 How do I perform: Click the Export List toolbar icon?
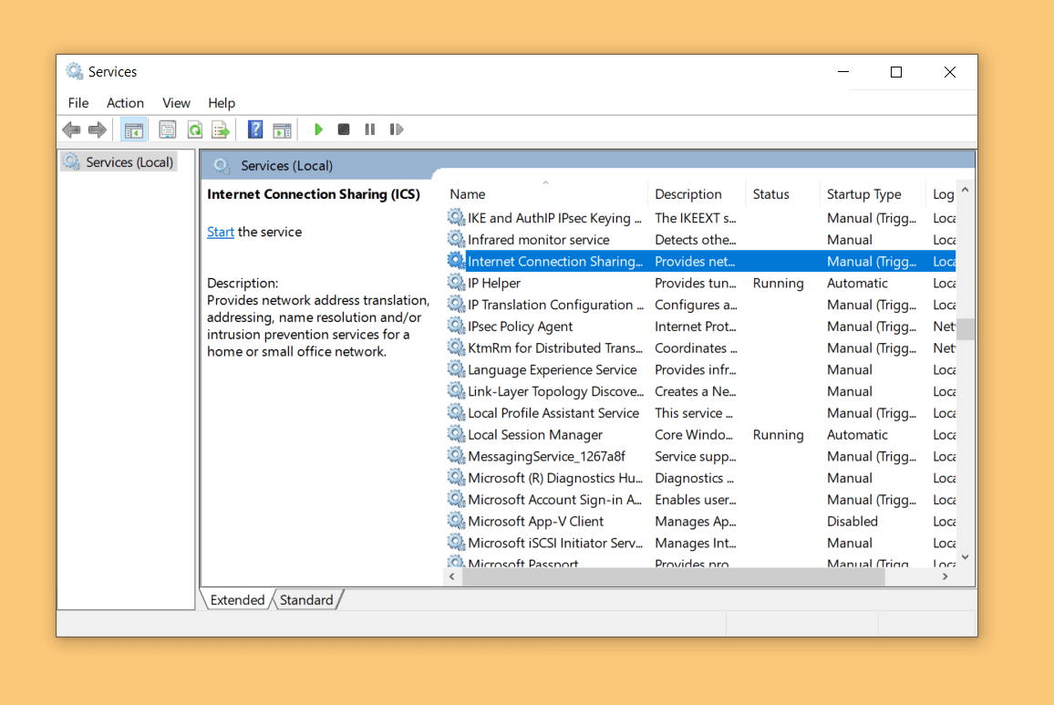[221, 130]
